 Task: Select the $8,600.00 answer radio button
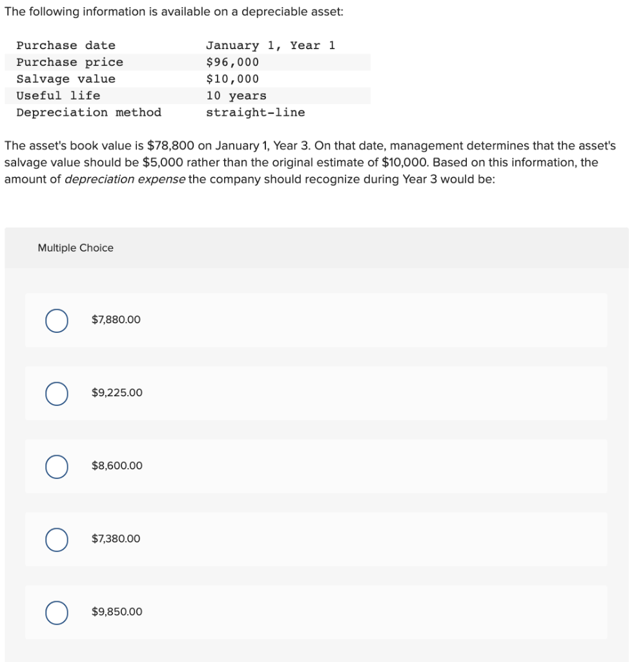[56, 466]
